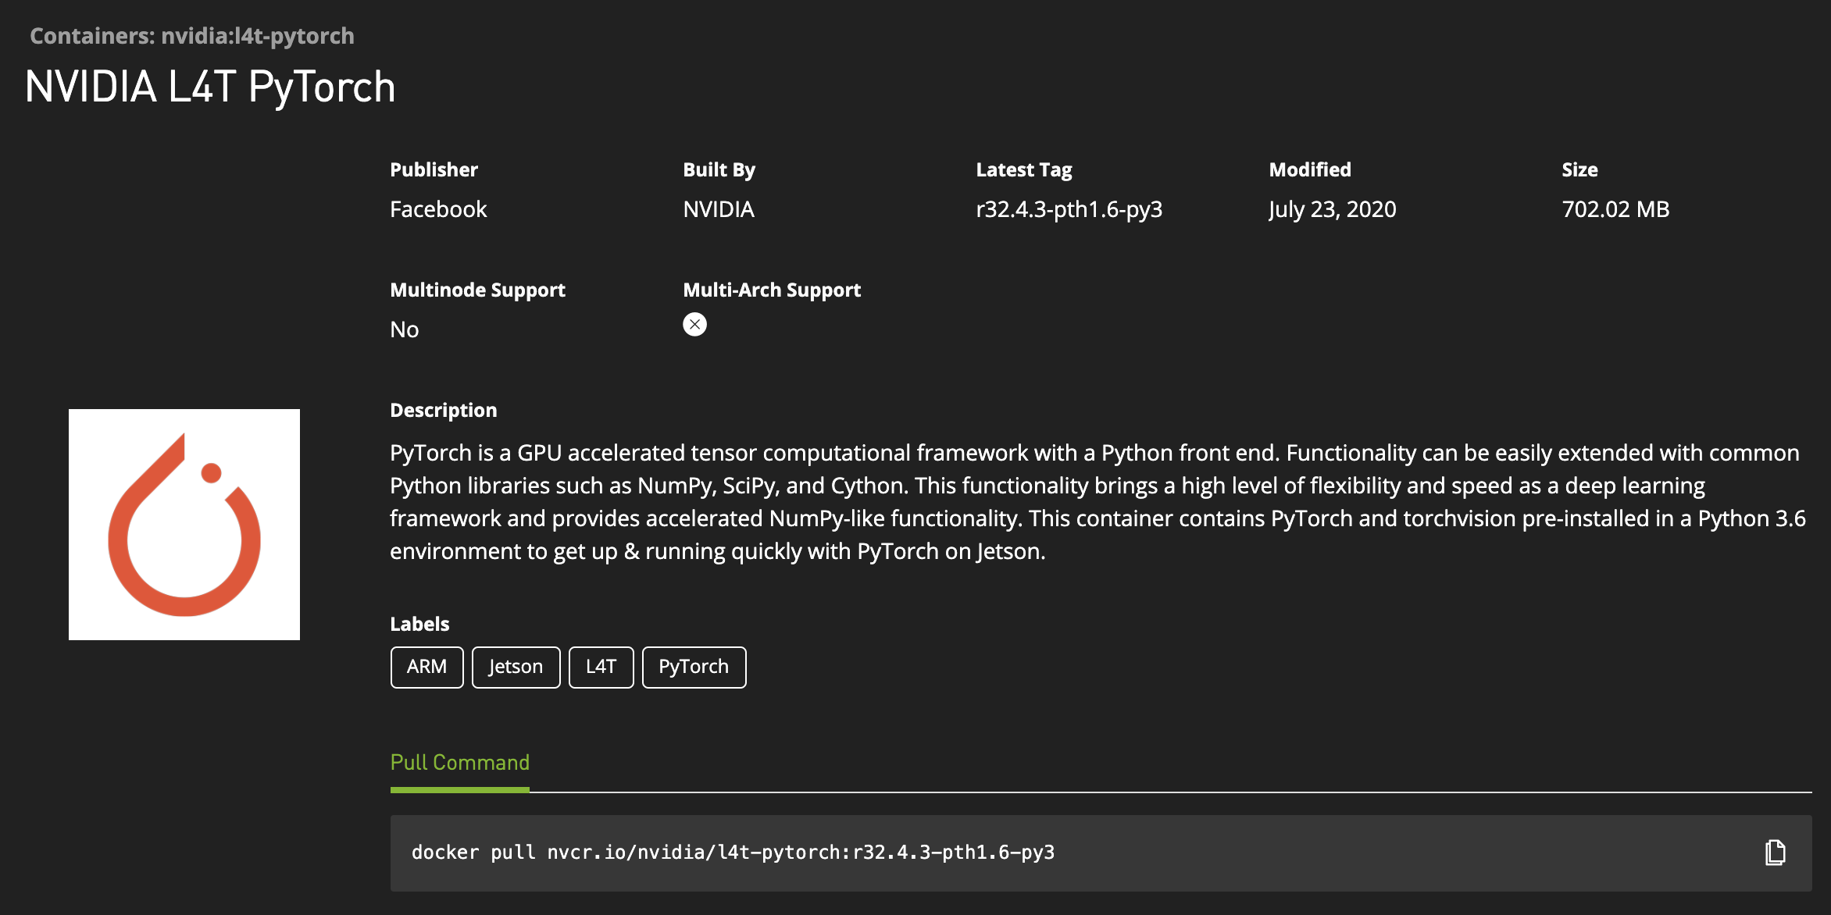Click the Containers breadcrumb path

[192, 36]
